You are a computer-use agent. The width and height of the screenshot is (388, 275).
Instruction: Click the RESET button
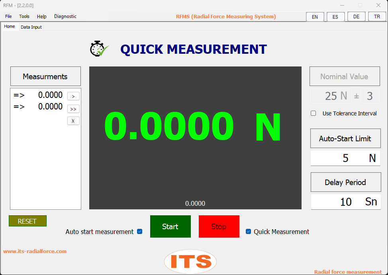27,221
